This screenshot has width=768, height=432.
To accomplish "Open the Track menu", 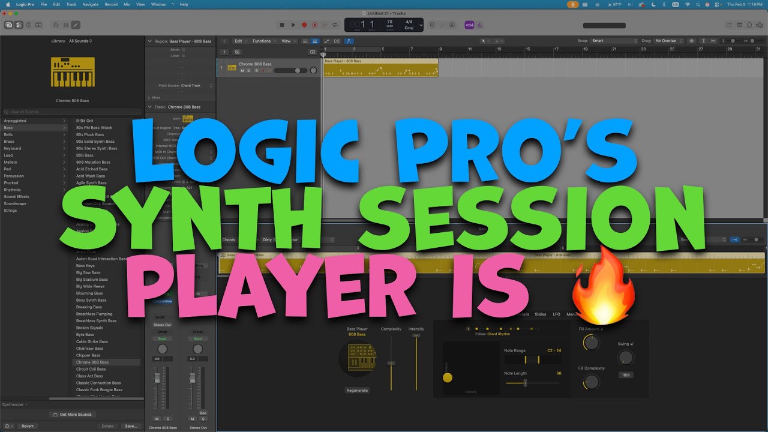I will click(x=71, y=4).
